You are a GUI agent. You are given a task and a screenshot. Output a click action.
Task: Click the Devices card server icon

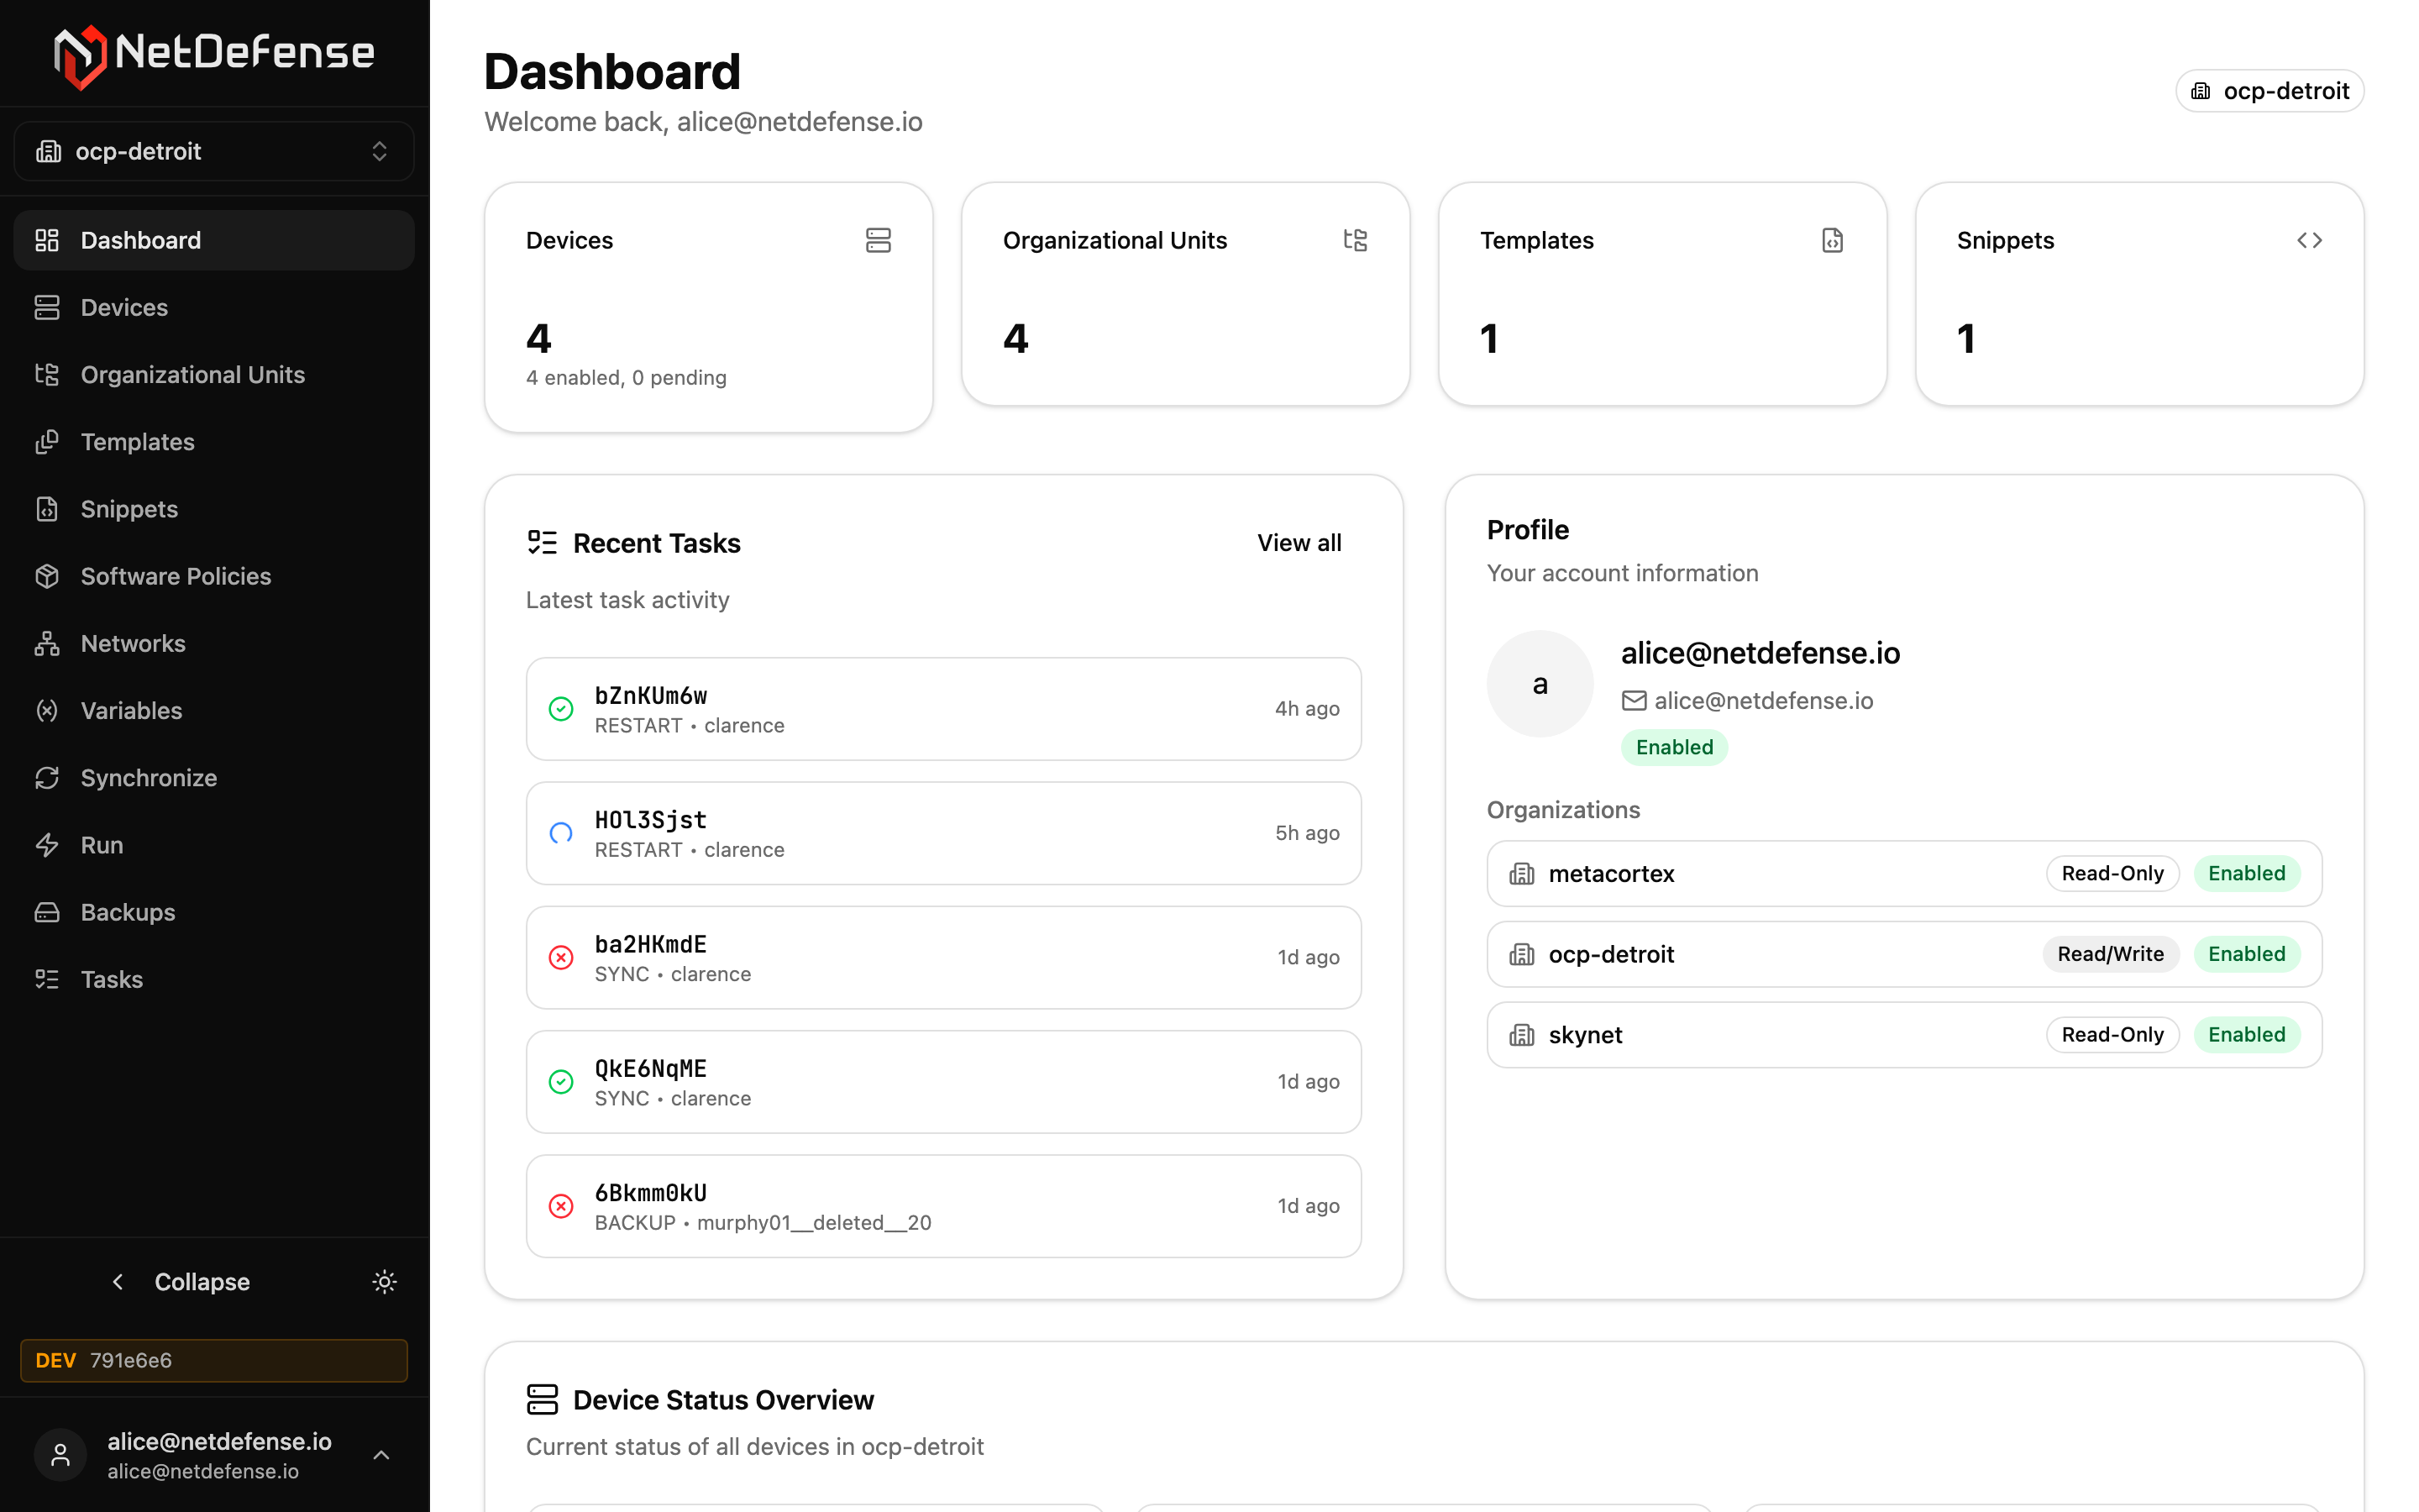(878, 240)
